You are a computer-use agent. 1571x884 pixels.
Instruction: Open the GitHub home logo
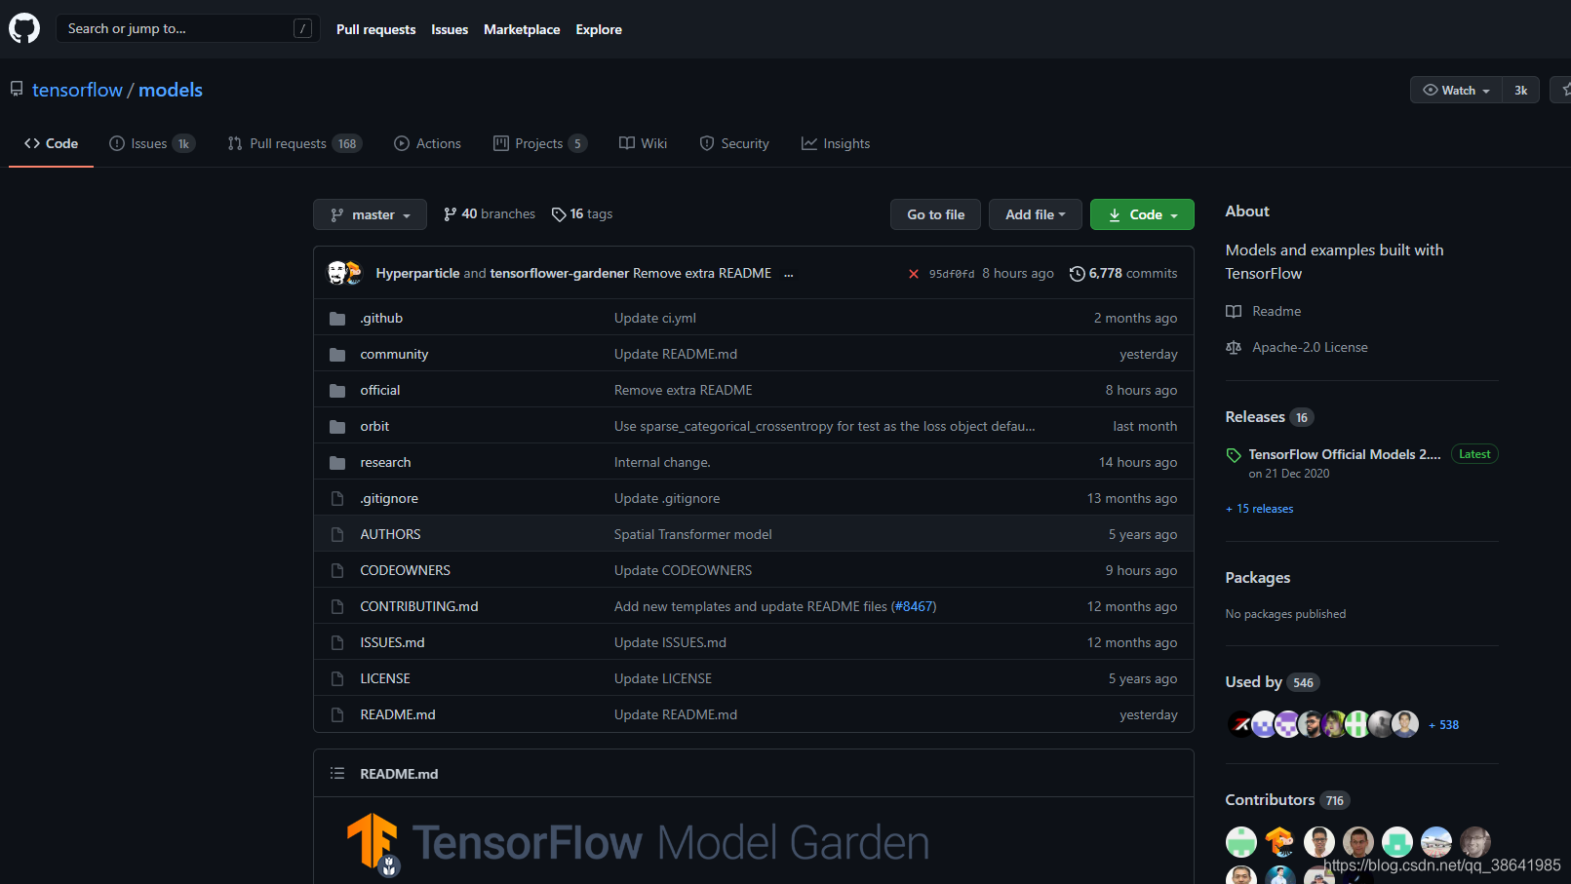pyautogui.click(x=24, y=28)
